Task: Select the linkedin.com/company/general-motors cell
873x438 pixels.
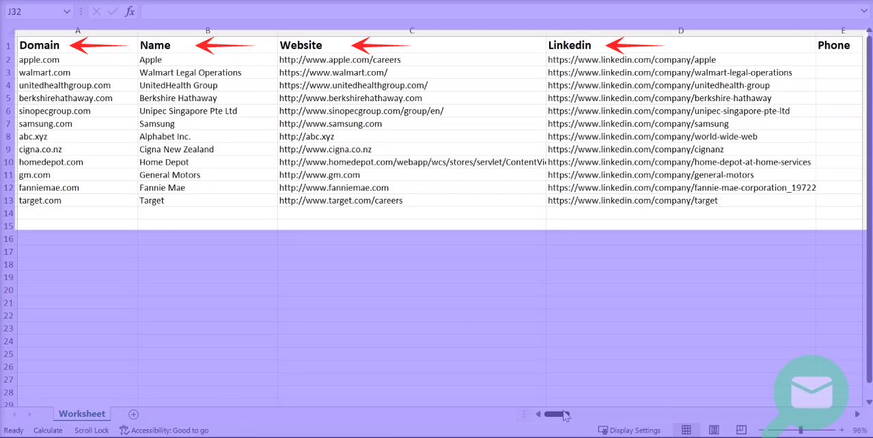Action: (x=681, y=175)
